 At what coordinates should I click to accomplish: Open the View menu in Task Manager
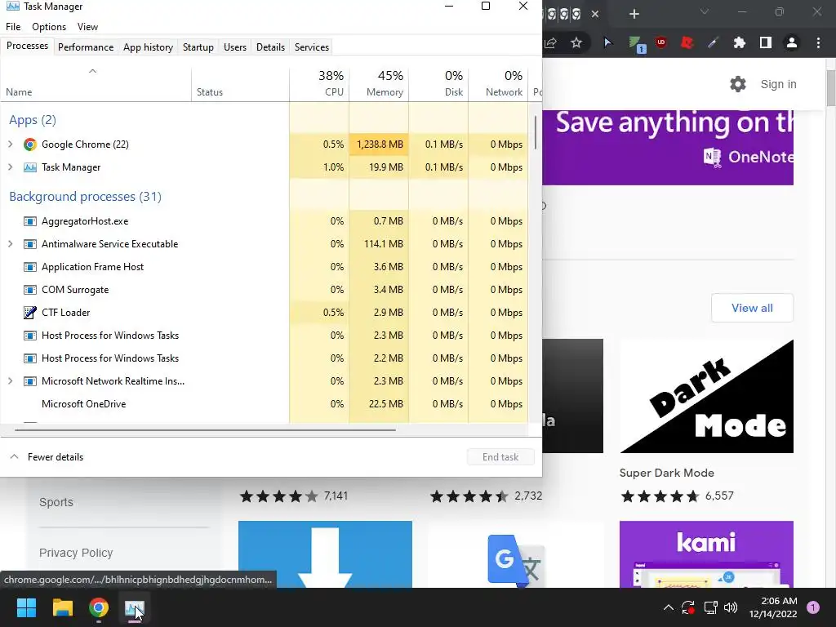[x=87, y=27]
